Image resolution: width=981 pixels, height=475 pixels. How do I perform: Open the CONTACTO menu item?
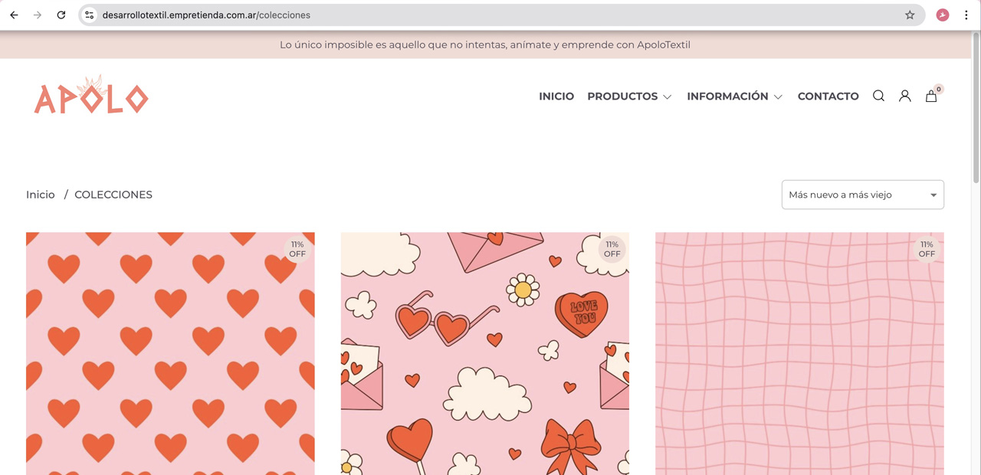(x=828, y=97)
